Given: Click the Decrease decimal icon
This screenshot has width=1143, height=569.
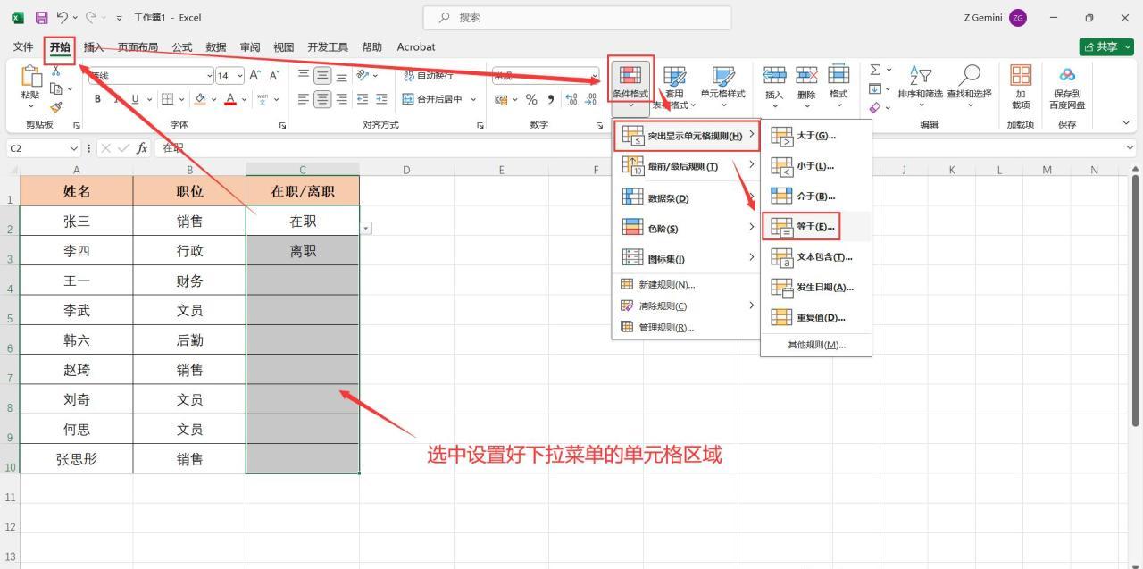Looking at the screenshot, I should click(591, 99).
